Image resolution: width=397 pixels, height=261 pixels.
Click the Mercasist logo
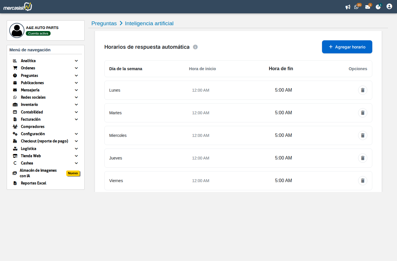coord(18,7)
